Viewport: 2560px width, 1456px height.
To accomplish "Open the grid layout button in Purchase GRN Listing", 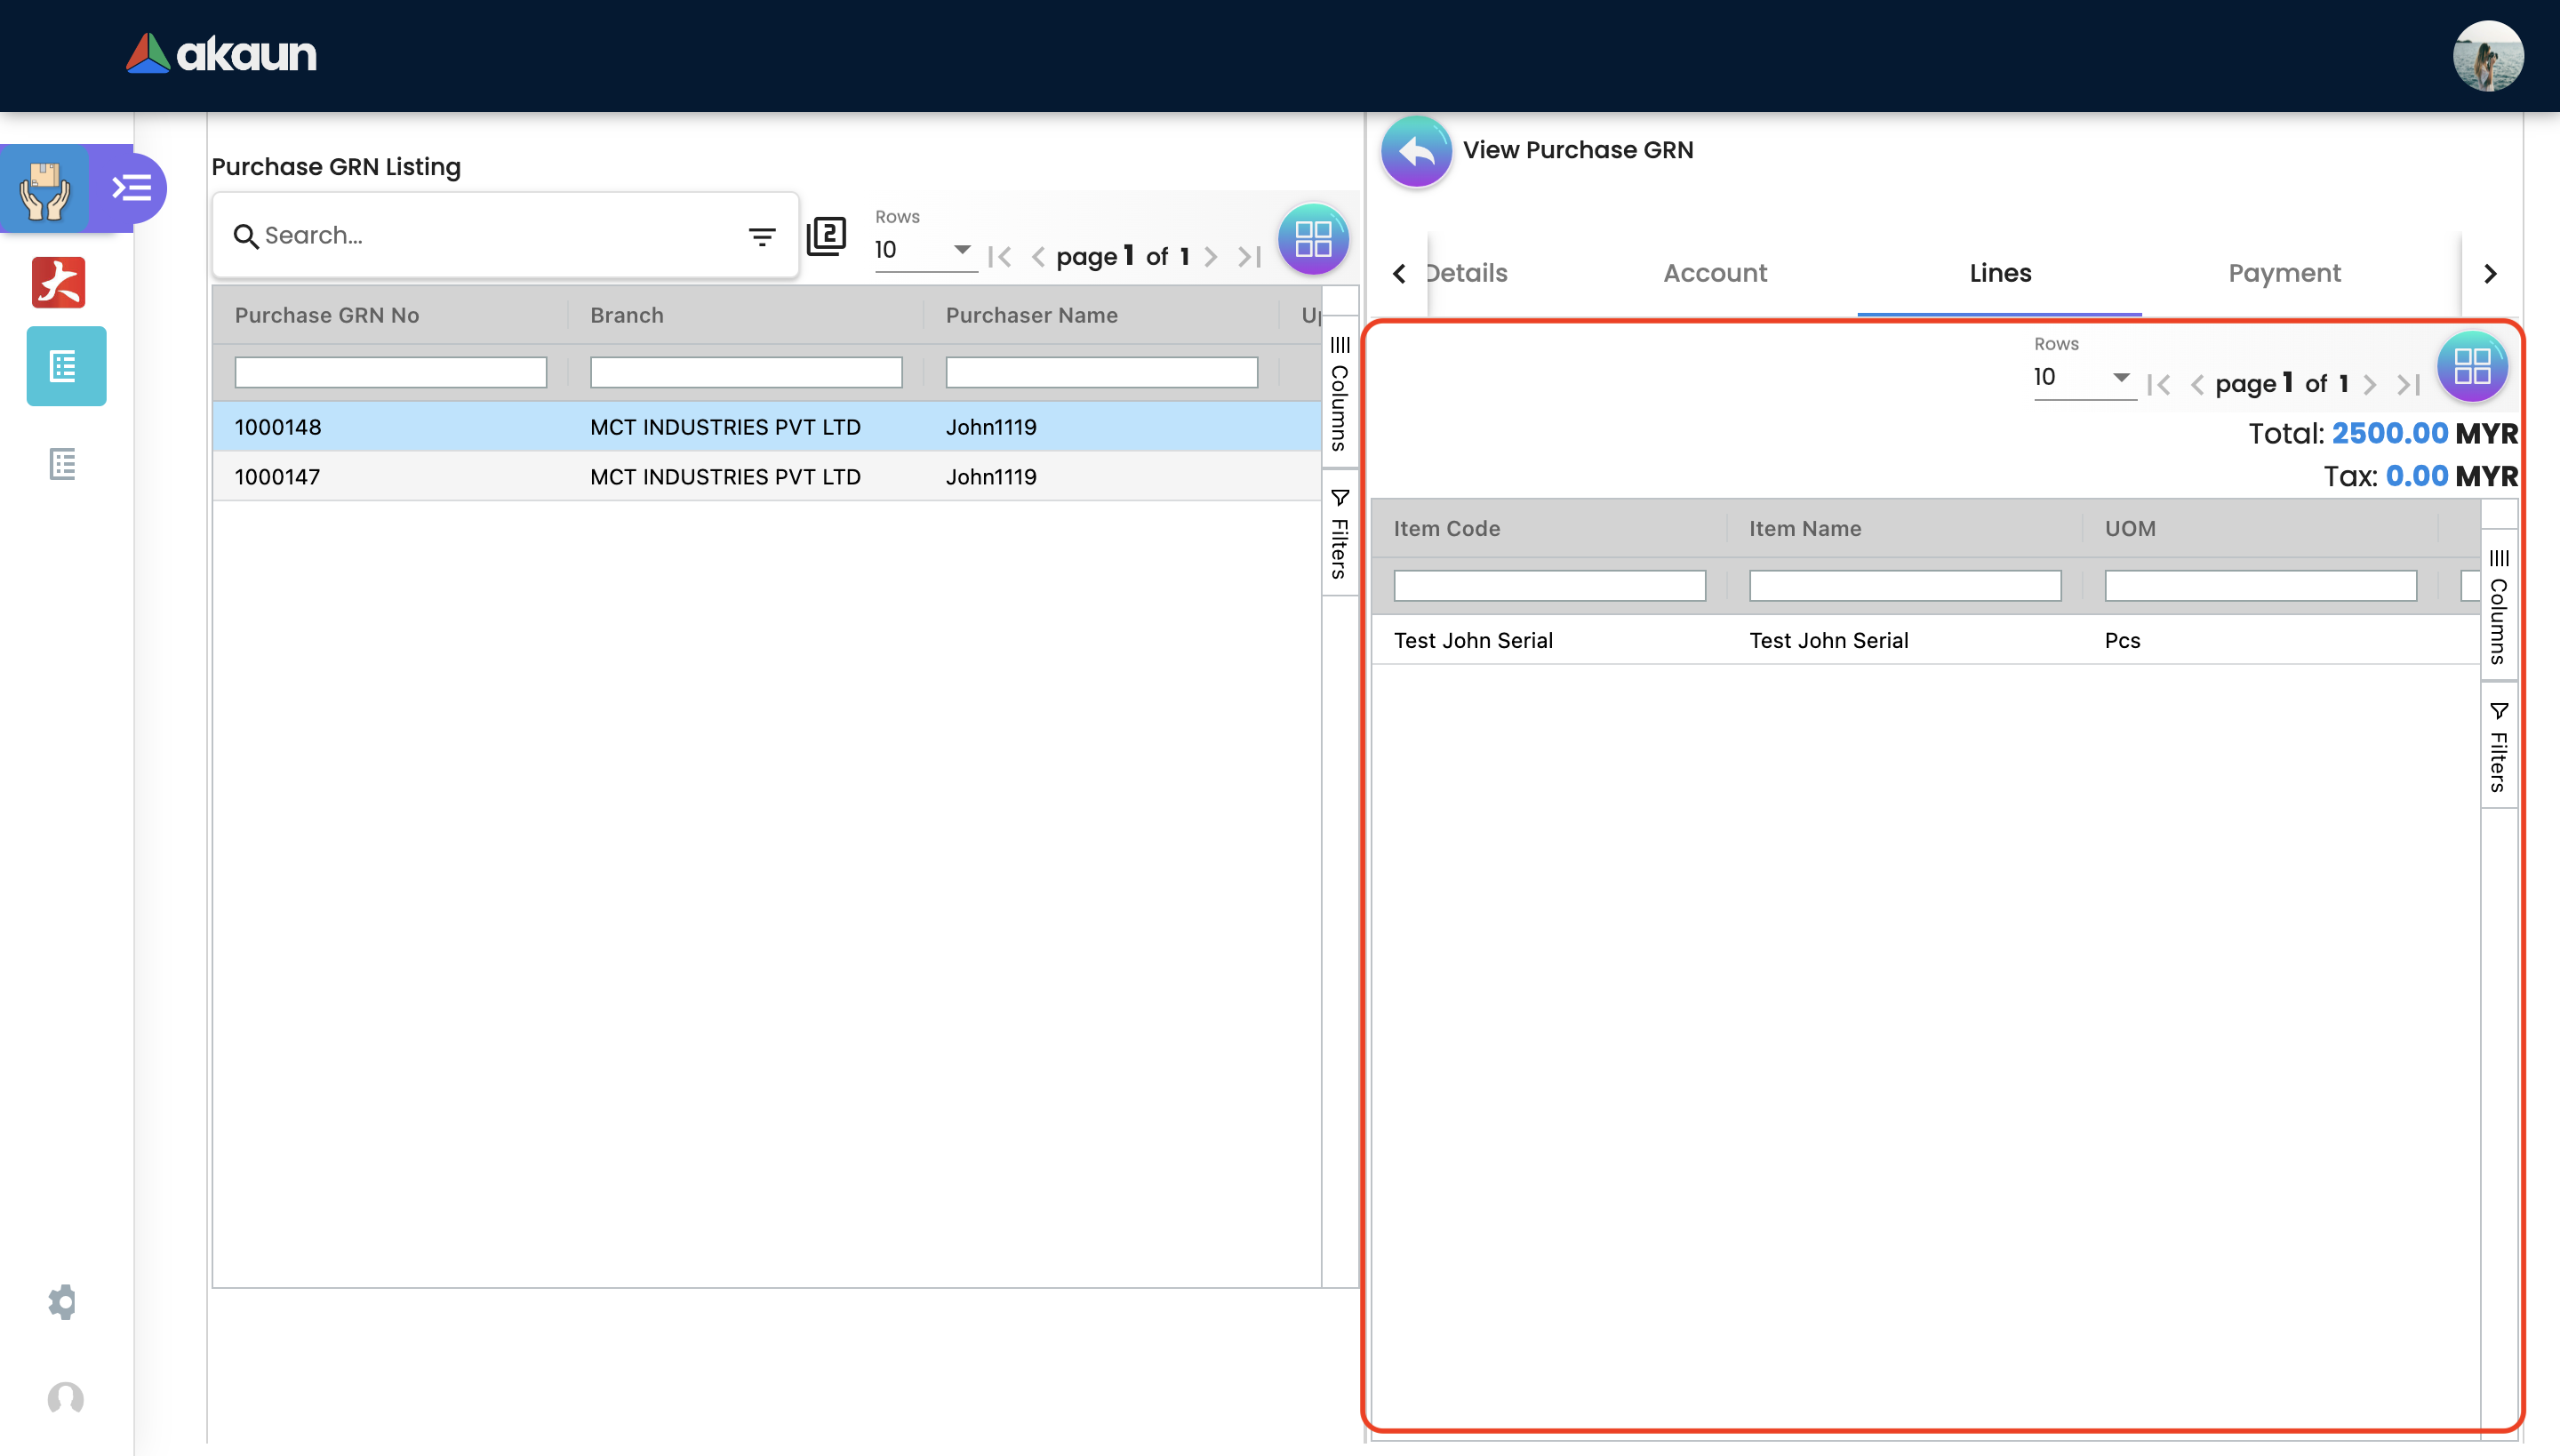I will click(x=1313, y=240).
